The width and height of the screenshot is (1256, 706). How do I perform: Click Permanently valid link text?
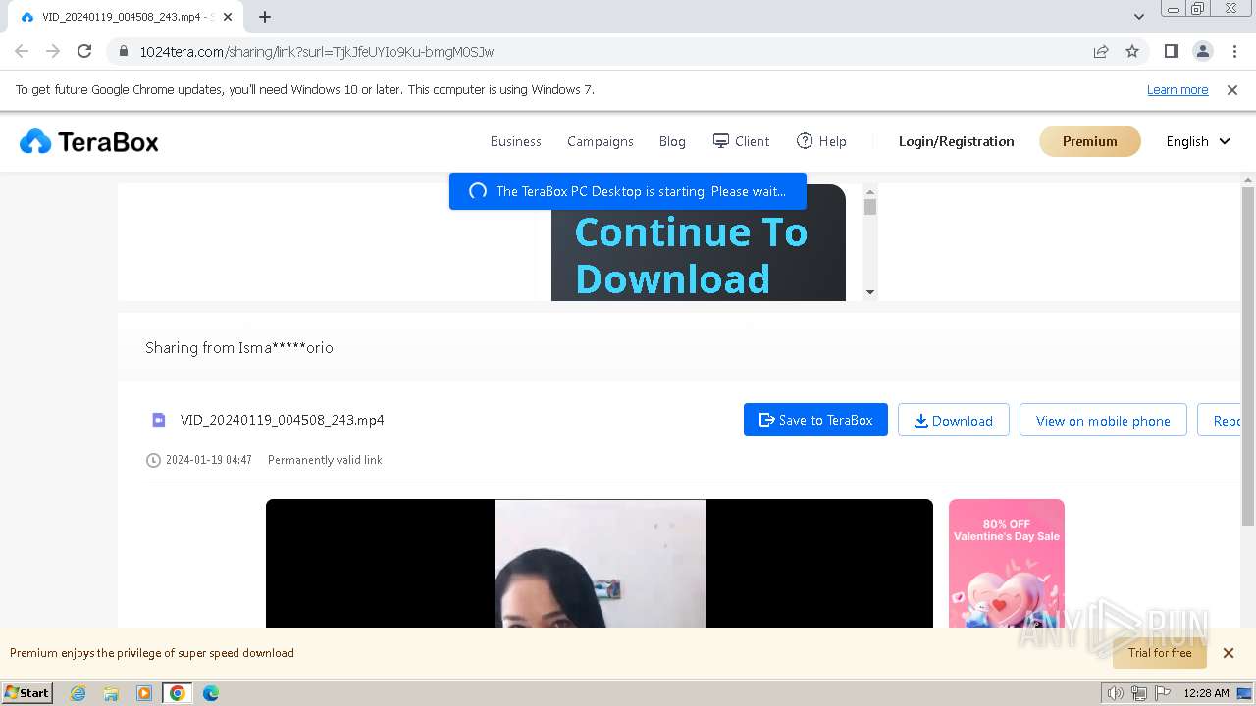[x=325, y=460]
